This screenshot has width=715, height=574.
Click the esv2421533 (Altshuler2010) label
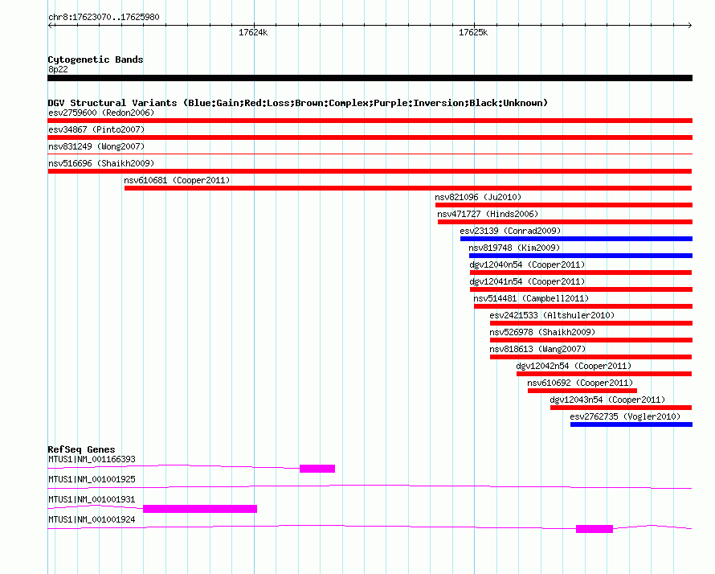pyautogui.click(x=552, y=315)
